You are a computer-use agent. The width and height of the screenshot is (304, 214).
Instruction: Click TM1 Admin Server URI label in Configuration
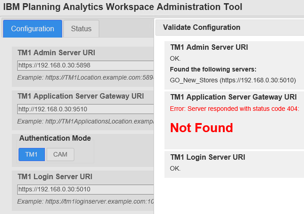point(57,52)
